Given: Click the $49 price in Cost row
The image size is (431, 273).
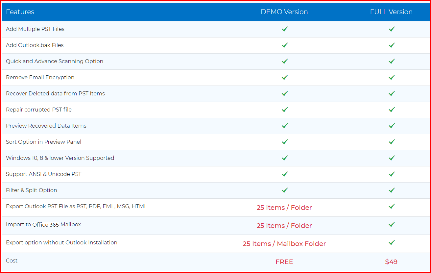Looking at the screenshot, I should click(x=391, y=262).
